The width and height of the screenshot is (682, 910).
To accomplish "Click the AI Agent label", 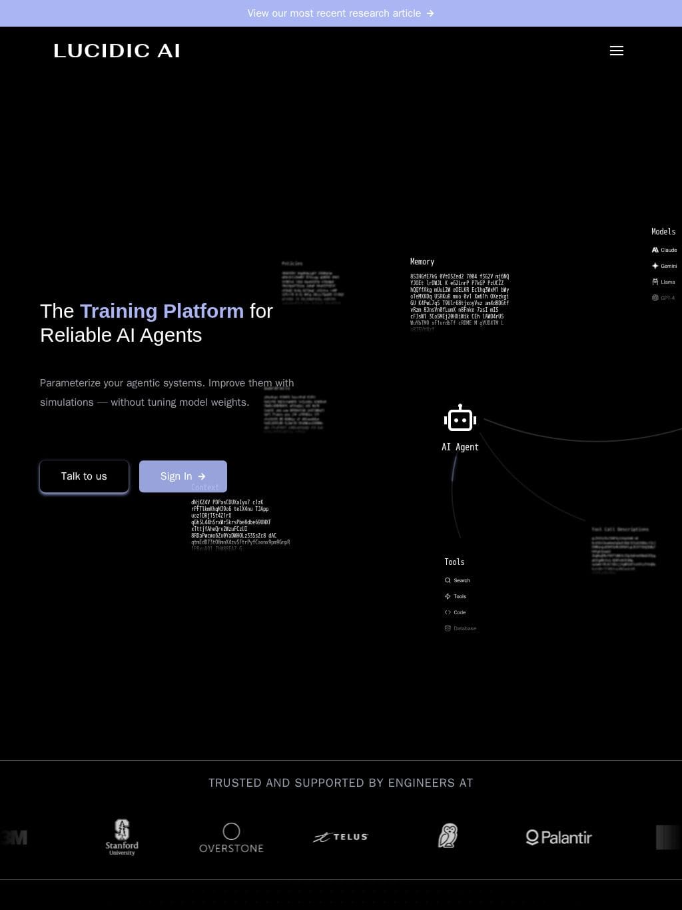I will pyautogui.click(x=460, y=447).
